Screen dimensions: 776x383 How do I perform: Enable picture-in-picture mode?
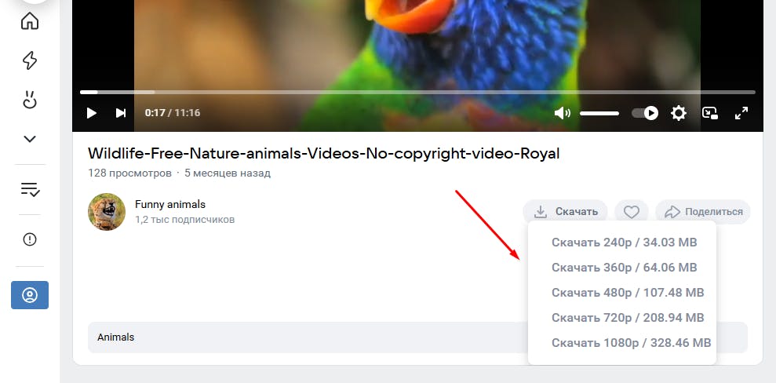(710, 113)
